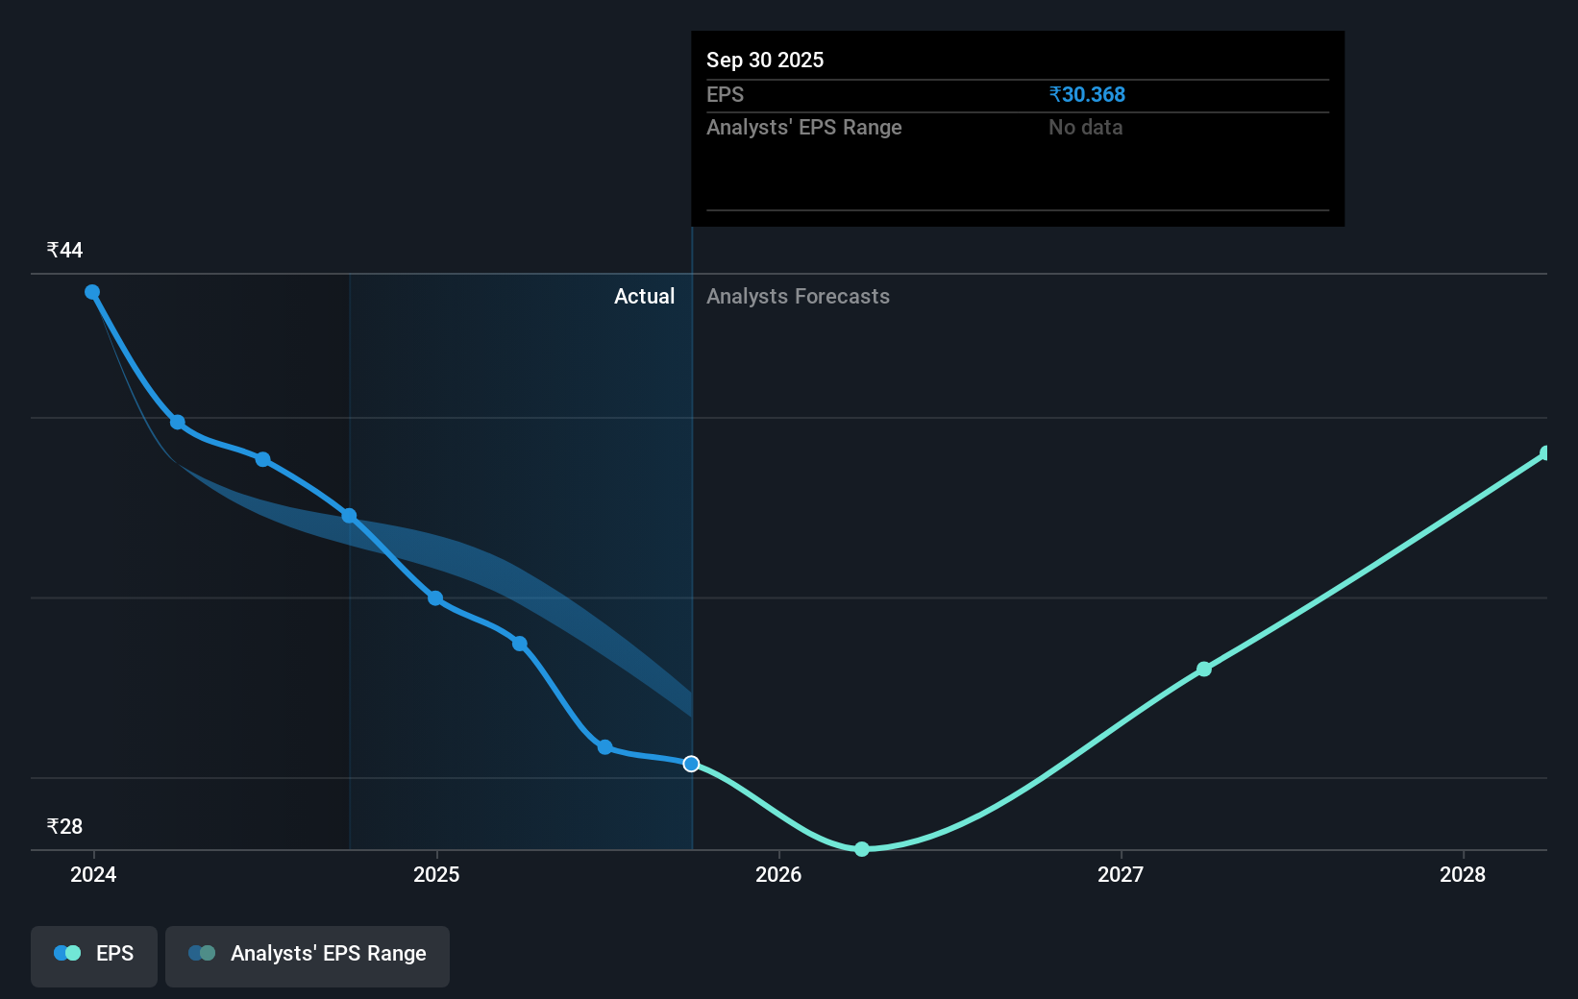Click the ₹30.368 EPS value
Image resolution: width=1578 pixels, height=999 pixels.
(1088, 94)
